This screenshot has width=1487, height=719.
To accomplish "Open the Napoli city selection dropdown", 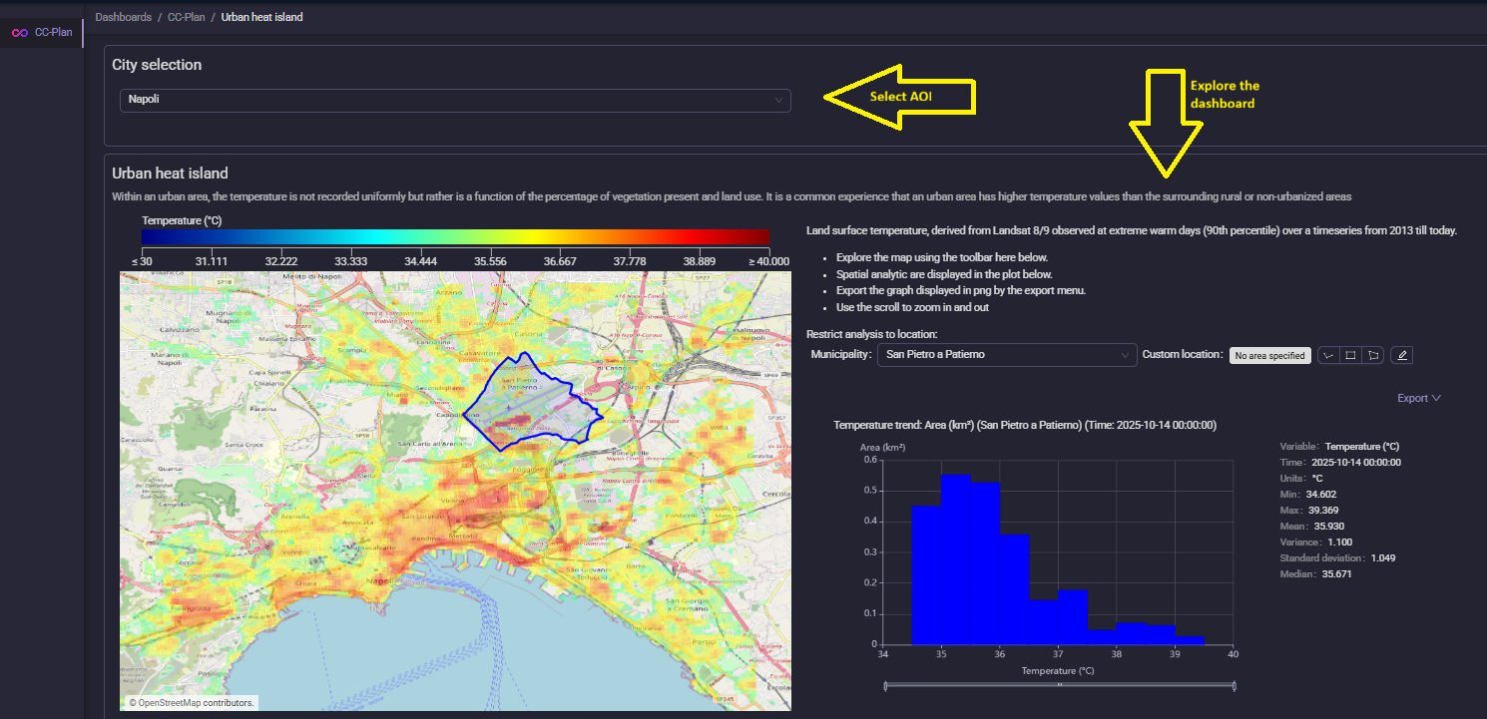I will [454, 100].
